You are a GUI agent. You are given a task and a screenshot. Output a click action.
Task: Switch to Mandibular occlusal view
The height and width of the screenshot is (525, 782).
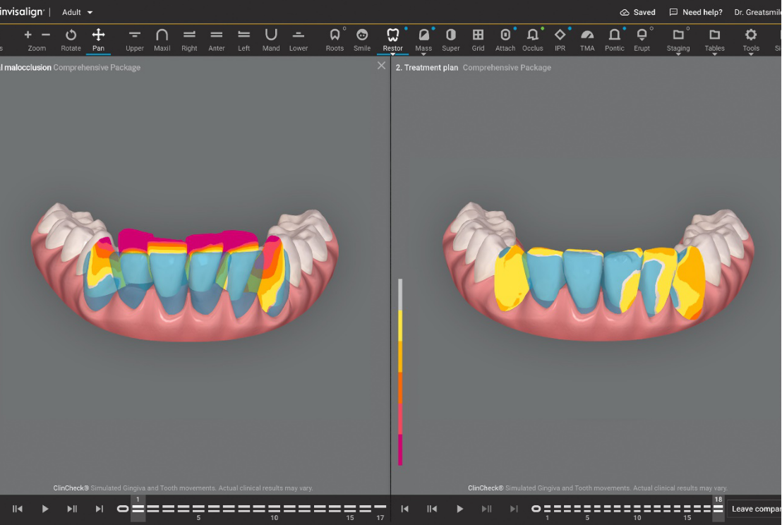271,40
